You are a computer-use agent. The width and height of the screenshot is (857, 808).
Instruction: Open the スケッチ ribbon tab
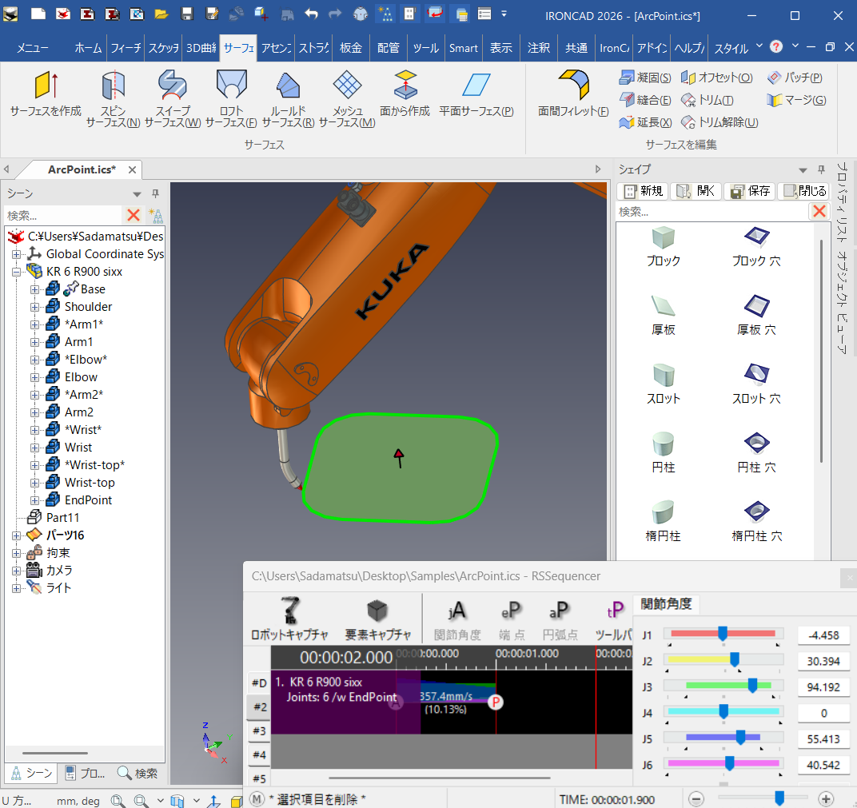pyautogui.click(x=163, y=48)
